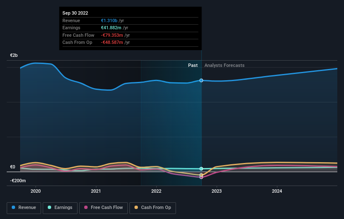Click the €0 y-axis label
344x219 pixels.
pyautogui.click(x=13, y=167)
